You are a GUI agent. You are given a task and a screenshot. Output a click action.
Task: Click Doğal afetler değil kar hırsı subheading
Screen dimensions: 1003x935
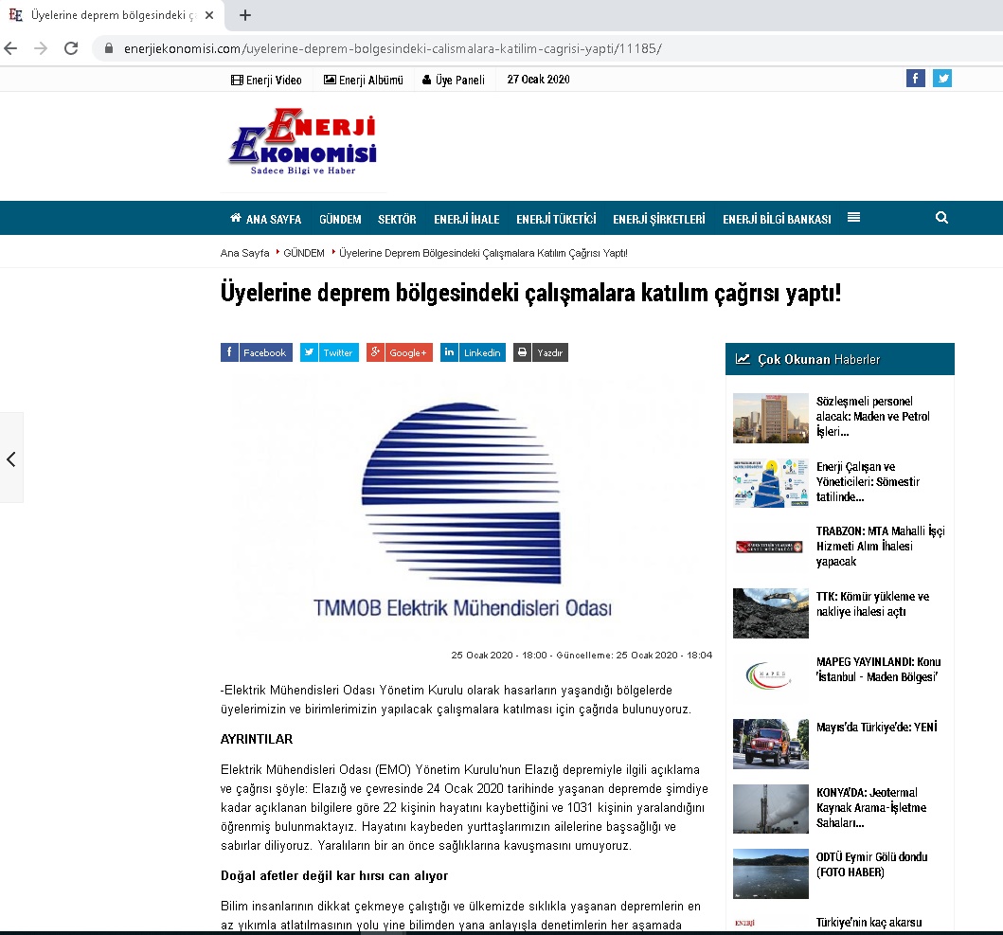[x=334, y=876]
